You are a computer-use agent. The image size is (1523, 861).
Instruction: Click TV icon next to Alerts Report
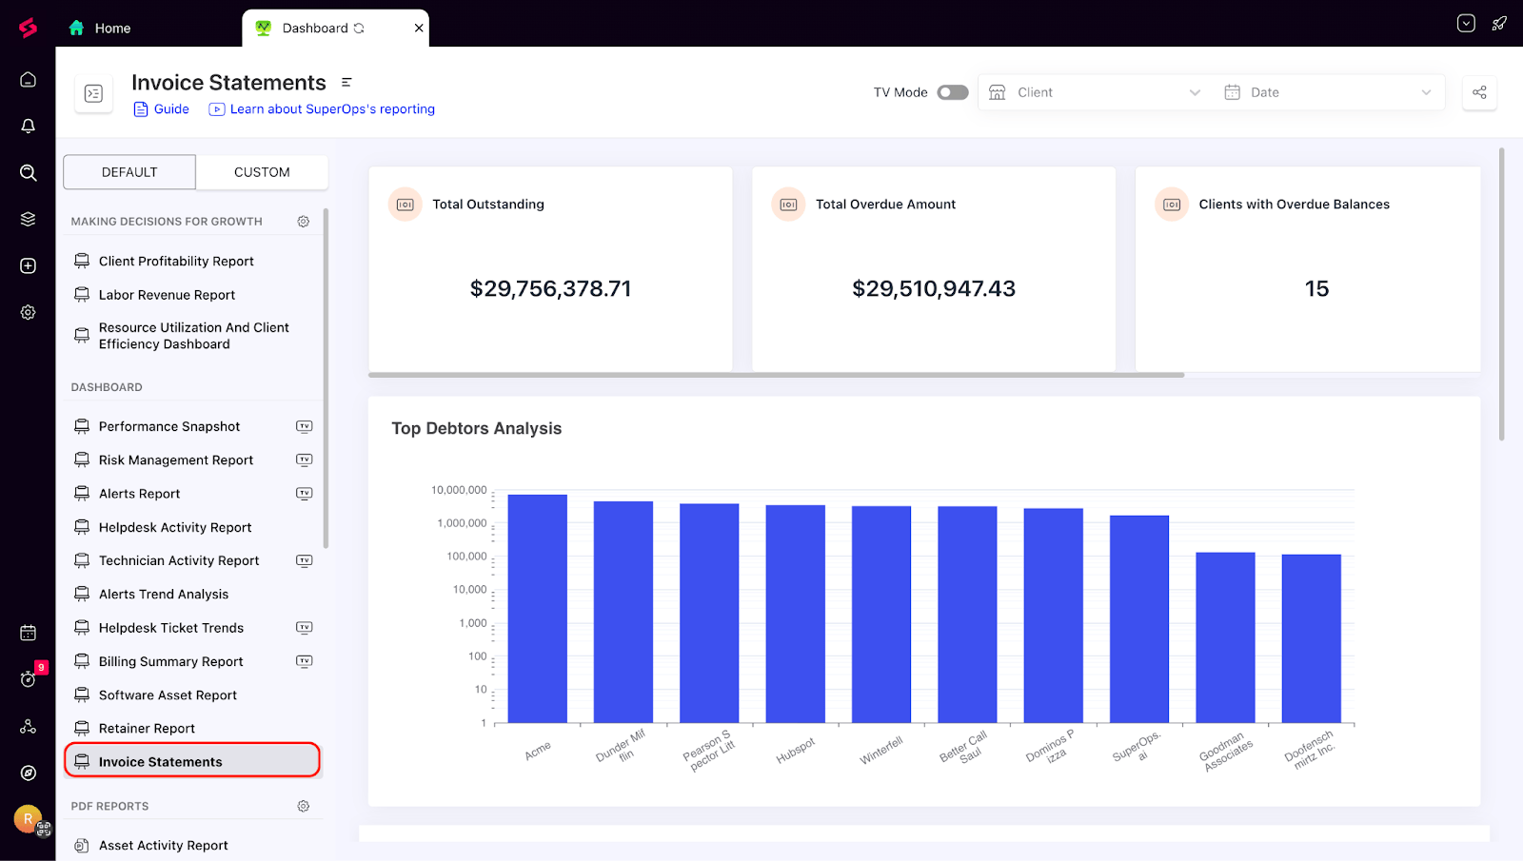click(305, 493)
